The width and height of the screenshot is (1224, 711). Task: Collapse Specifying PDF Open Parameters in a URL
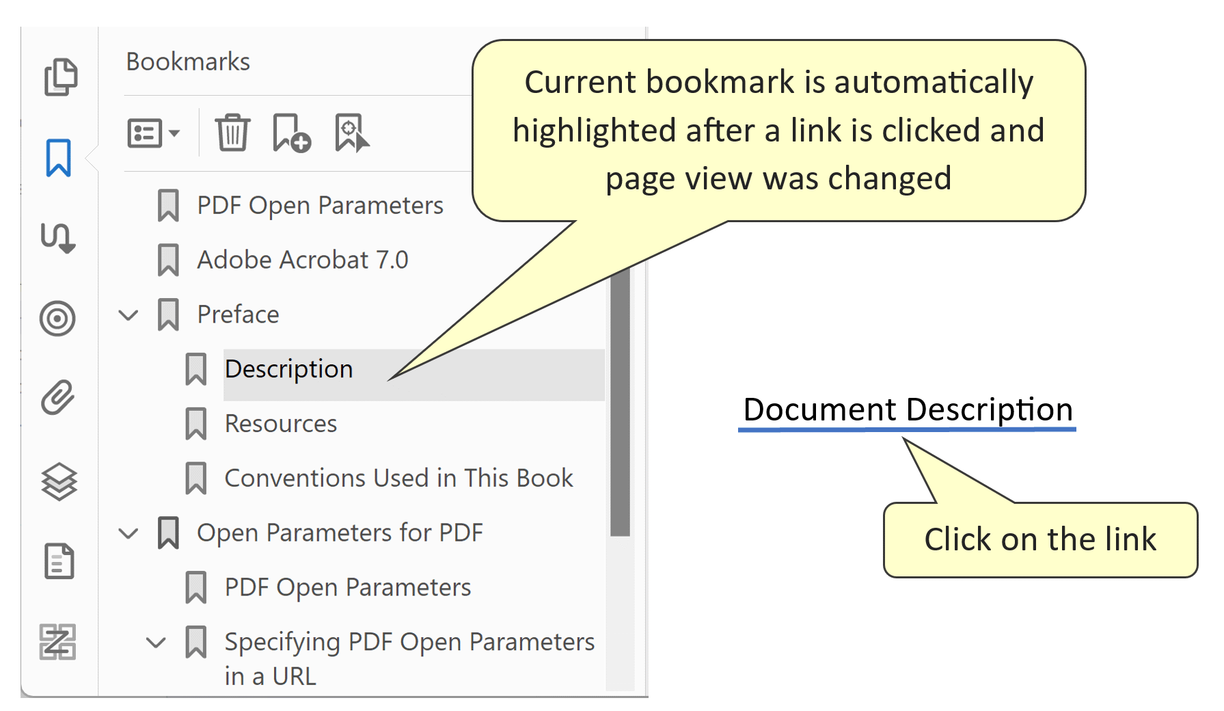coord(156,642)
